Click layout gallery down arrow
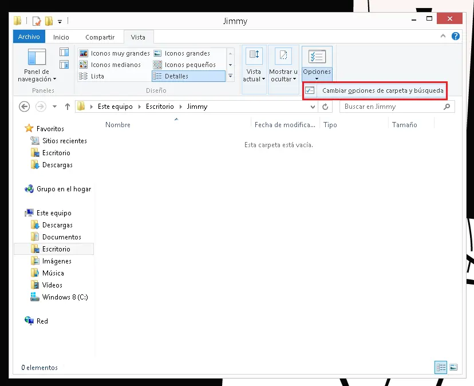Viewport: 474px width, 386px height. (x=230, y=65)
